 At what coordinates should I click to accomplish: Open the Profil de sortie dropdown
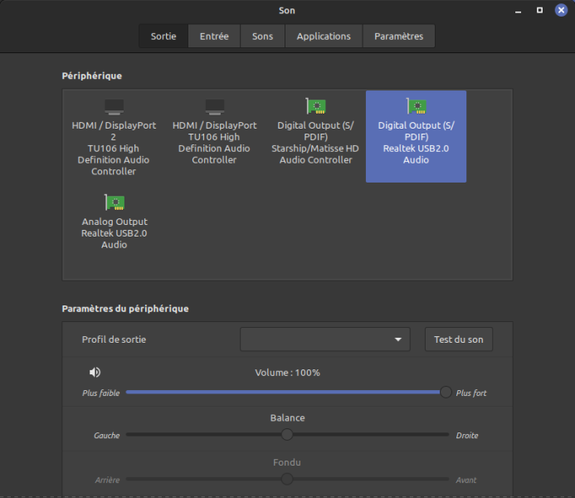pos(325,339)
